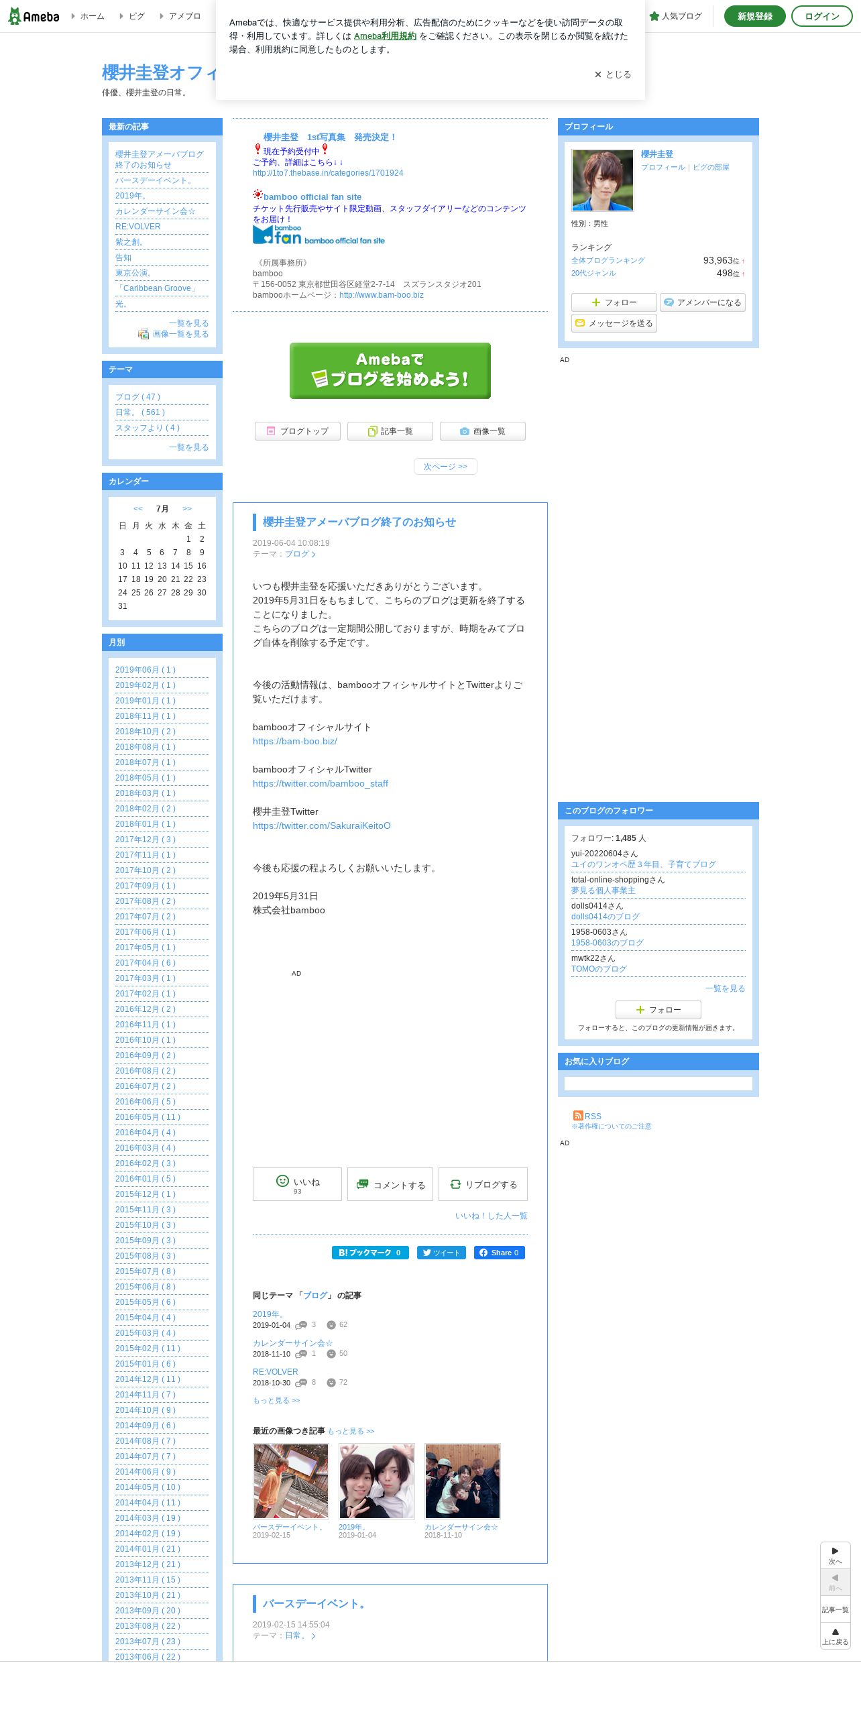Viewport: 861px width, 1722px height.
Task: Click the floating 記事一覧 button
Action: 836,1609
